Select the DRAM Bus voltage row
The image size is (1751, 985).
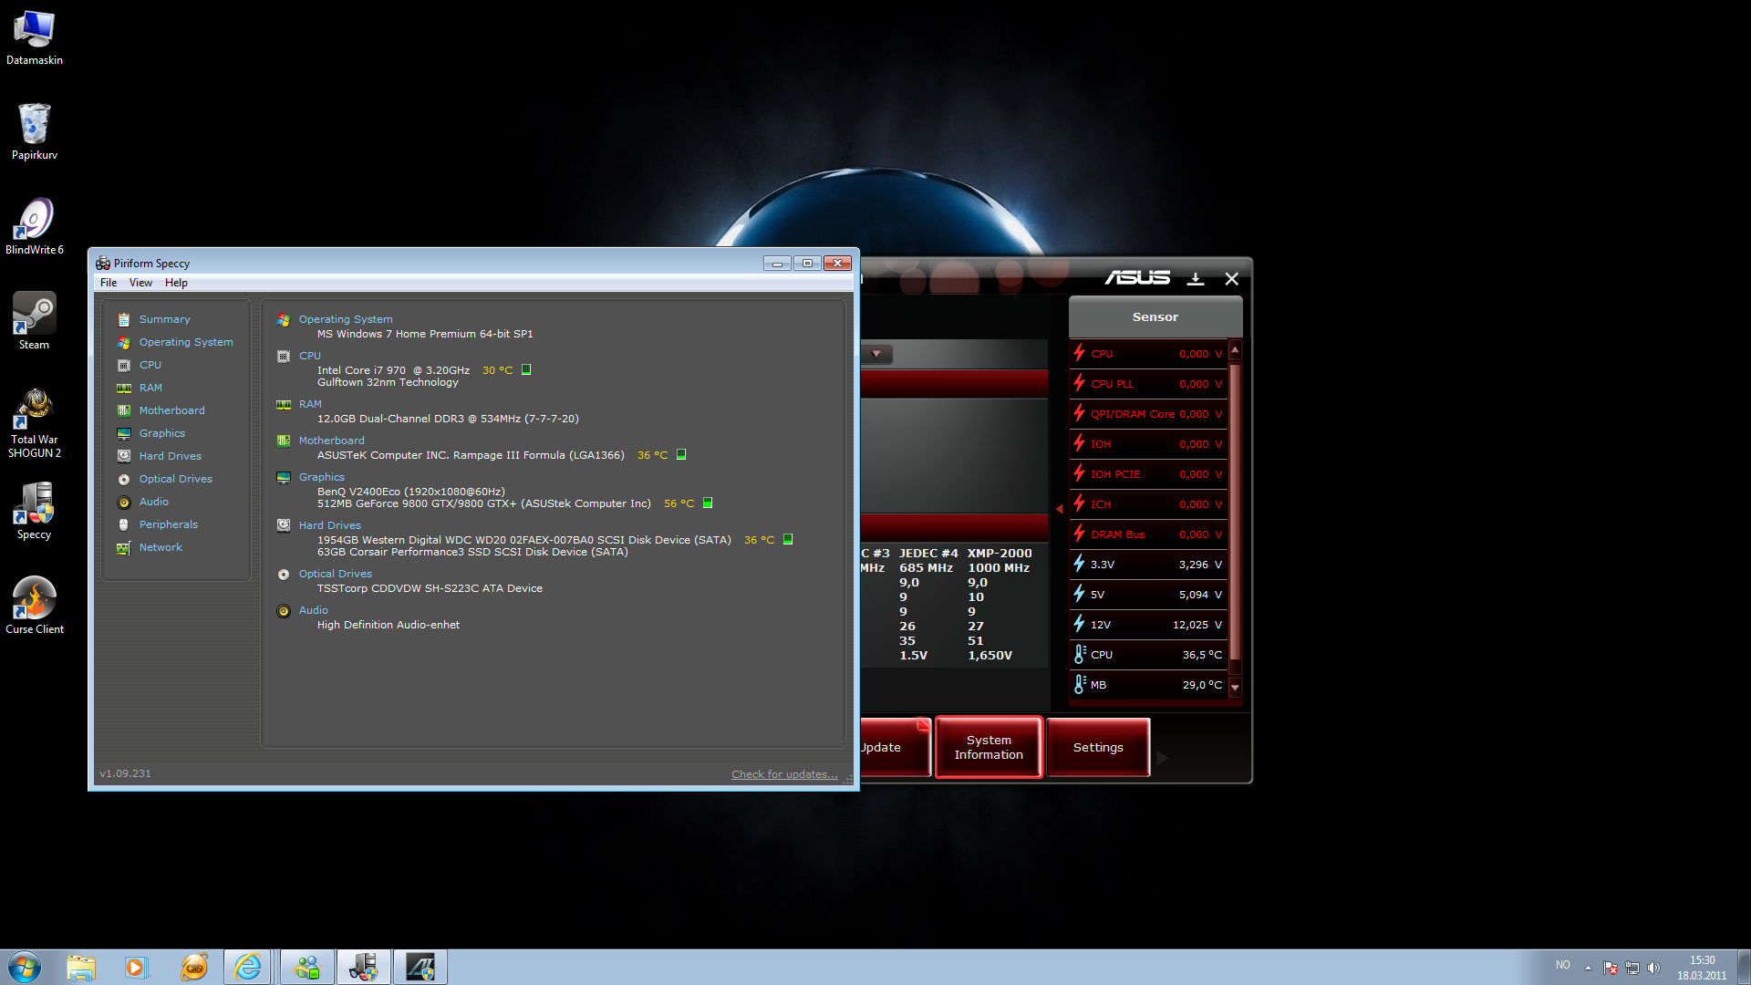point(1149,534)
